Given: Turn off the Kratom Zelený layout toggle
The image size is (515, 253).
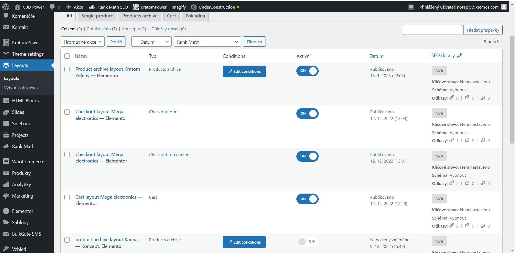Looking at the screenshot, I should pos(307,71).
